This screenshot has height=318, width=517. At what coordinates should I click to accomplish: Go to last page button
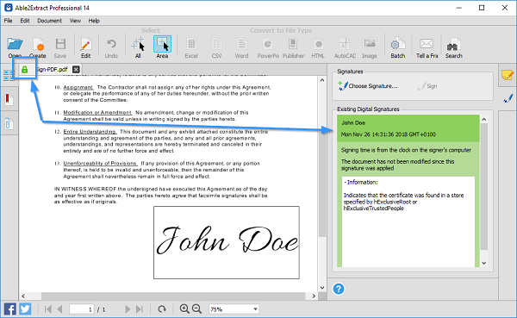140,309
